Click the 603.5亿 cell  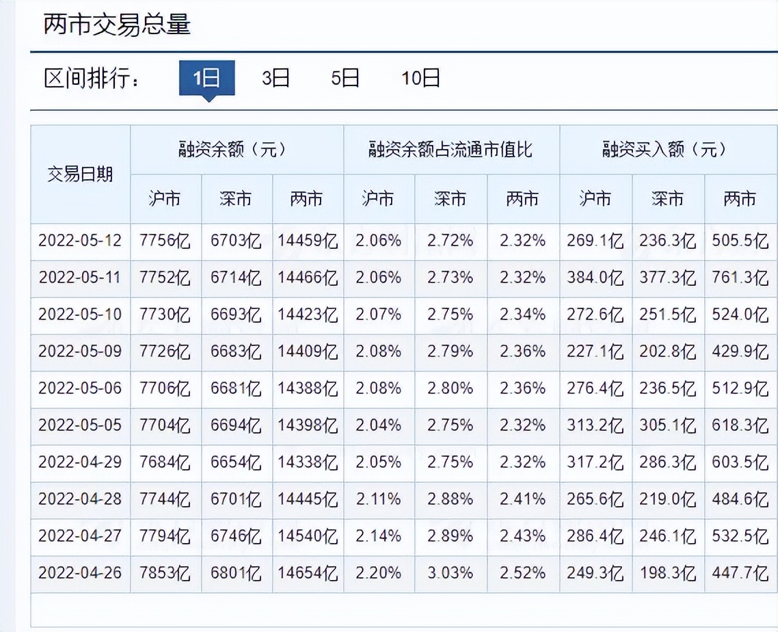pyautogui.click(x=740, y=462)
